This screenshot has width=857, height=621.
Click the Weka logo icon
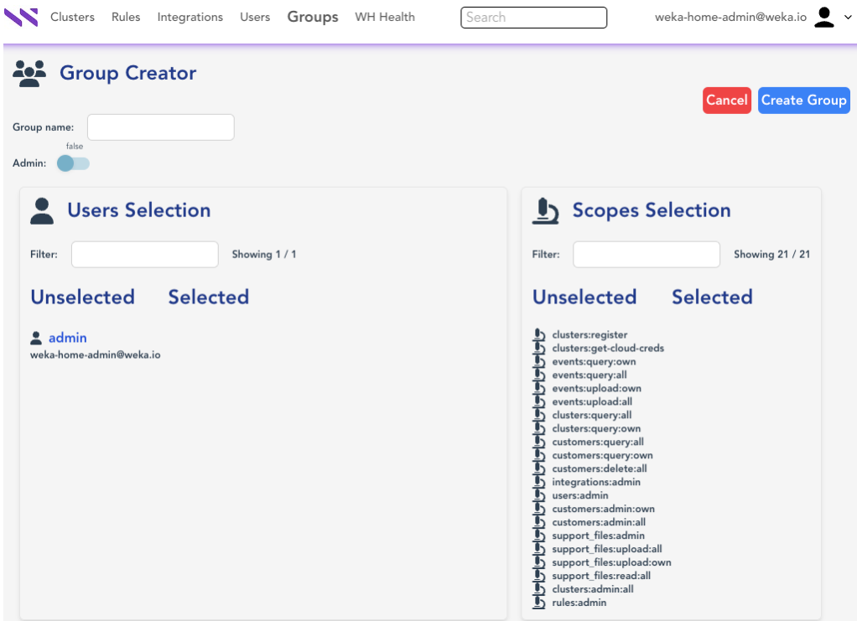tap(21, 17)
